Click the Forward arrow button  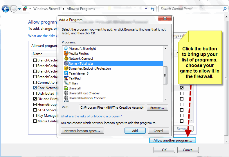pos(14,9)
